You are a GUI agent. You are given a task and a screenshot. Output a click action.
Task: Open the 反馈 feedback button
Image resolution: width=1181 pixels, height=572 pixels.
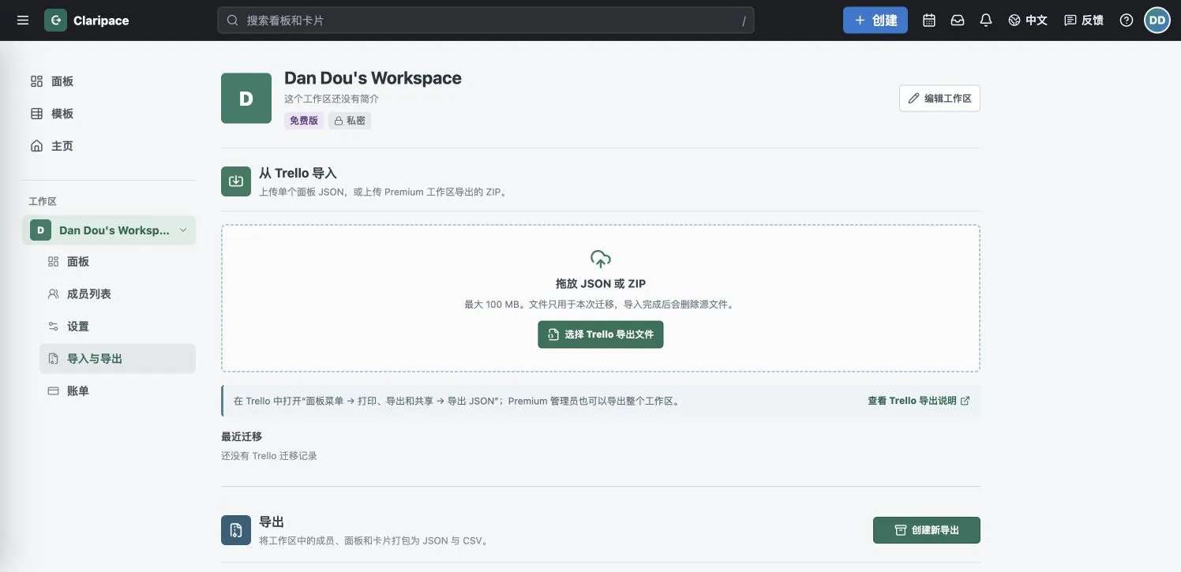tap(1084, 21)
